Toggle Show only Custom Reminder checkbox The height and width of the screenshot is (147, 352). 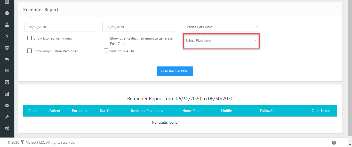pos(29,51)
